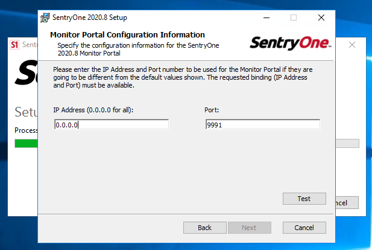
Task: Click the 'IP Address (0.0.0.0 for all):' label
Action: [93, 110]
